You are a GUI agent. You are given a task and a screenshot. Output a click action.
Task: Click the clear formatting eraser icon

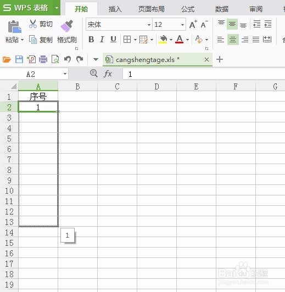click(x=199, y=40)
